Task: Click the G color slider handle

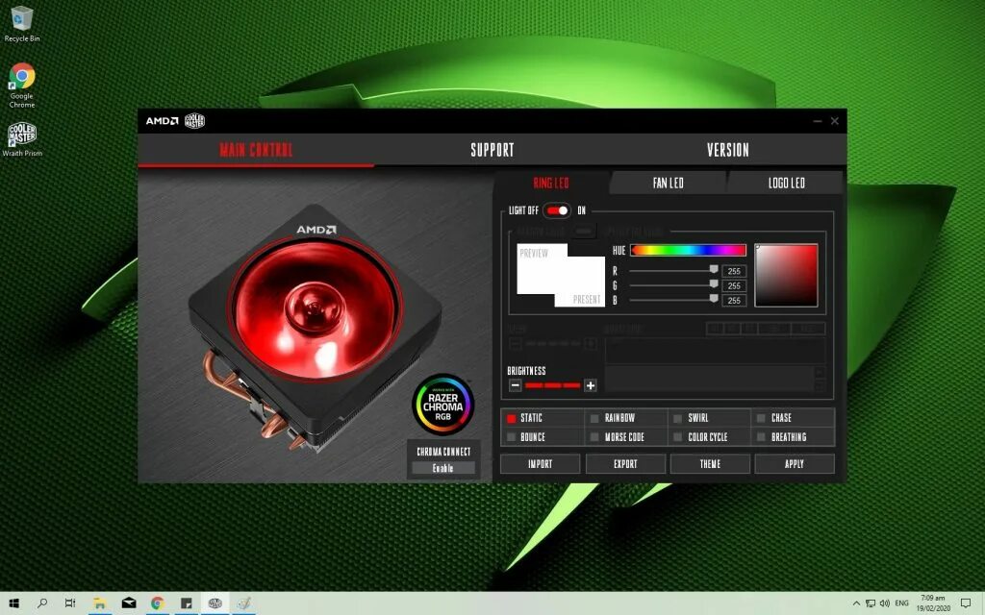Action: 714,283
